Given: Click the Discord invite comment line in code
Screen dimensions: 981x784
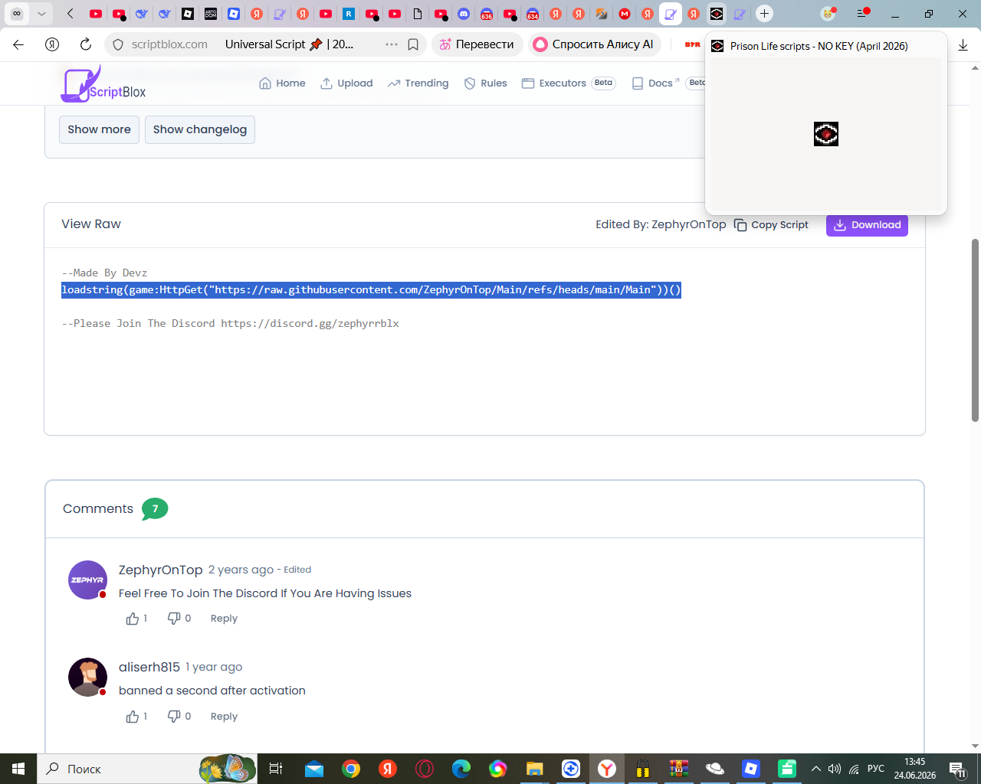Looking at the screenshot, I should tap(230, 323).
